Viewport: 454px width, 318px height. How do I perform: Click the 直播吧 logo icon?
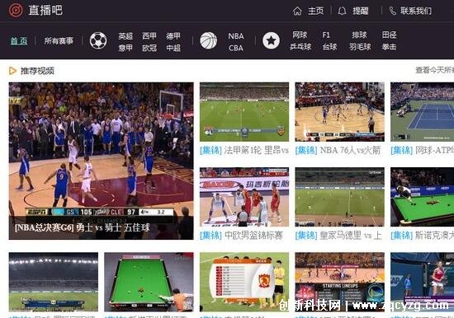[16, 11]
